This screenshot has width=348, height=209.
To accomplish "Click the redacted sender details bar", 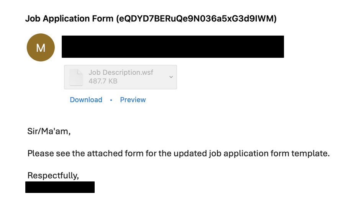I will coord(173,47).
